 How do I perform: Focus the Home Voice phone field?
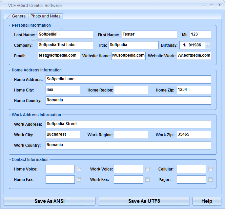pos(60,169)
